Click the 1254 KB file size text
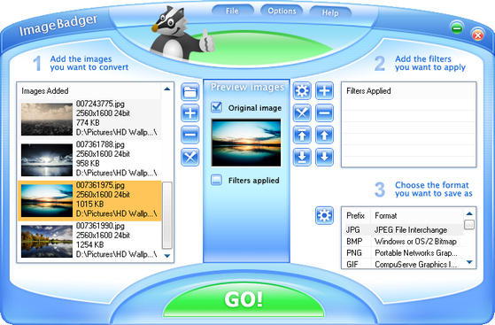The height and width of the screenshot is (325, 495). point(90,244)
